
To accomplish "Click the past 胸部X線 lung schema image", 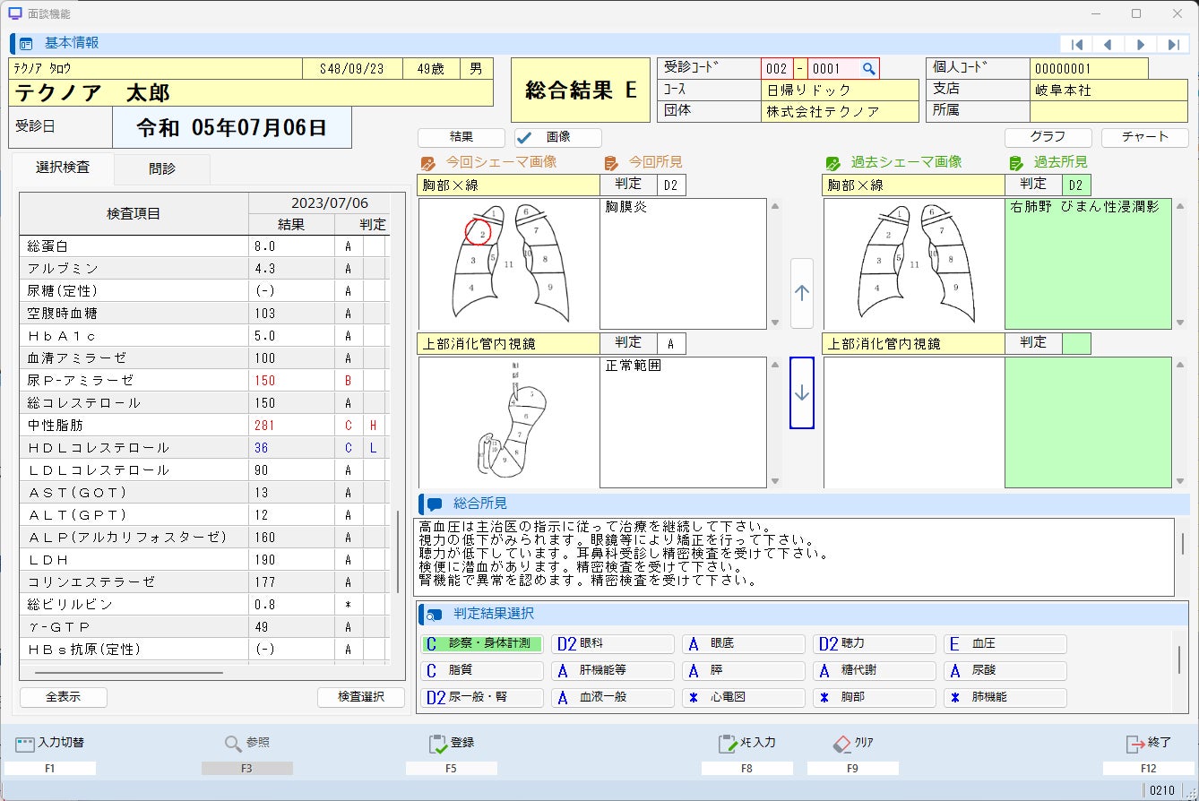I will click(914, 263).
